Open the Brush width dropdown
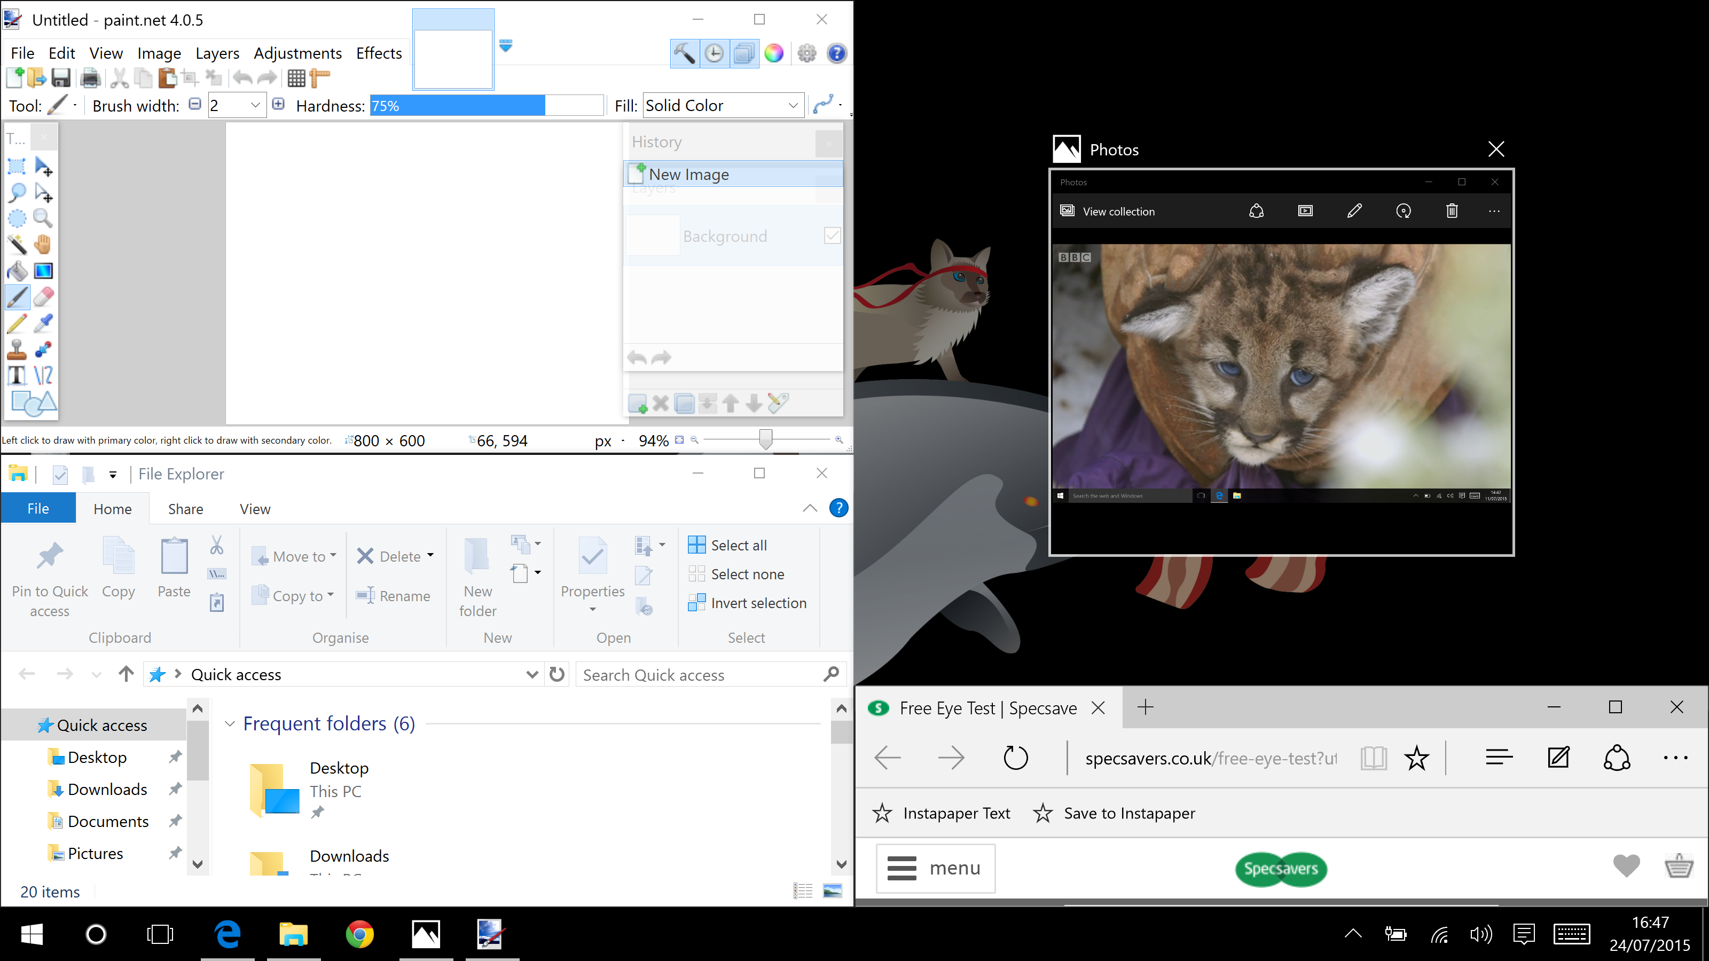 click(x=255, y=106)
